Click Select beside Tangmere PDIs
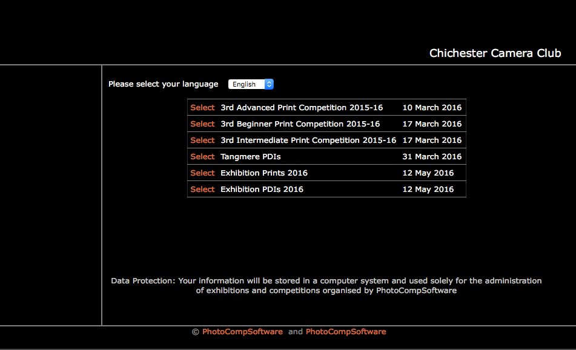Screen dimensions: 576x350 (202, 156)
